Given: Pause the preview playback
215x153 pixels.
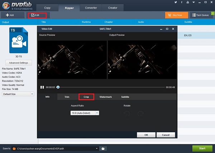Looking at the screenshot, I should [x=42, y=87].
